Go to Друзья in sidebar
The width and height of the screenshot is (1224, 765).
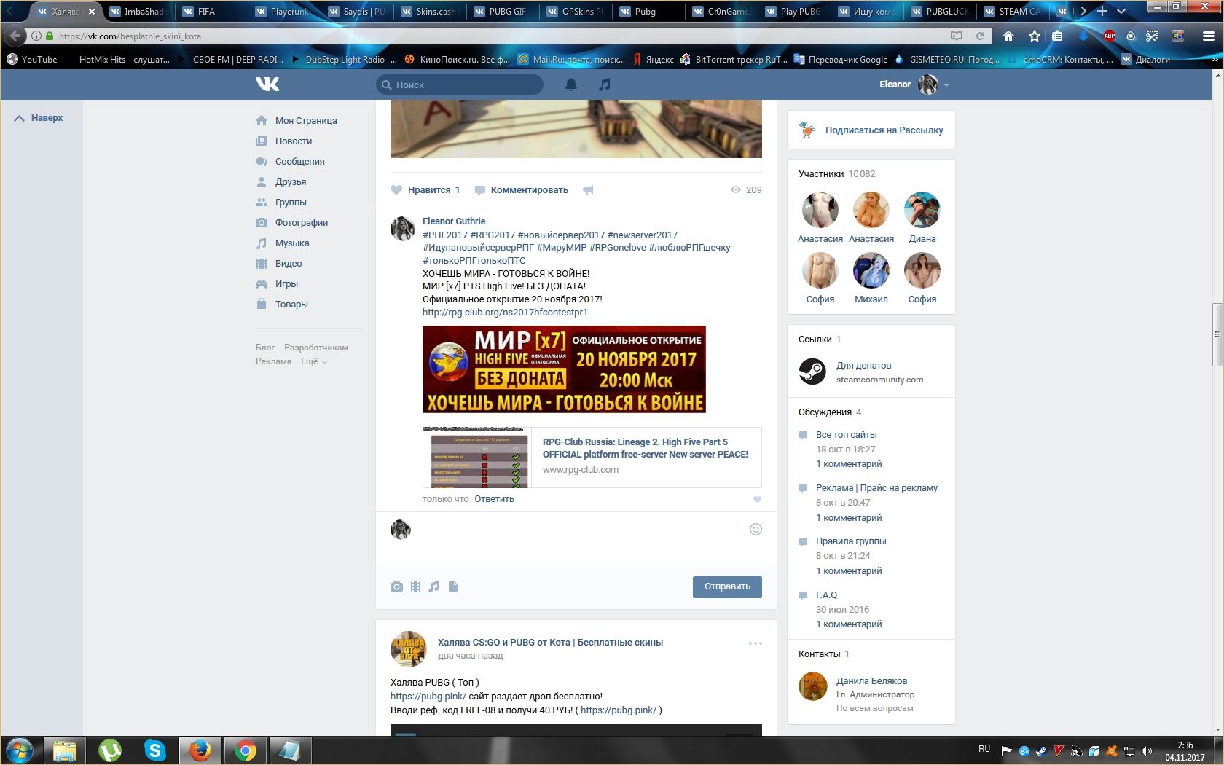[x=281, y=182]
